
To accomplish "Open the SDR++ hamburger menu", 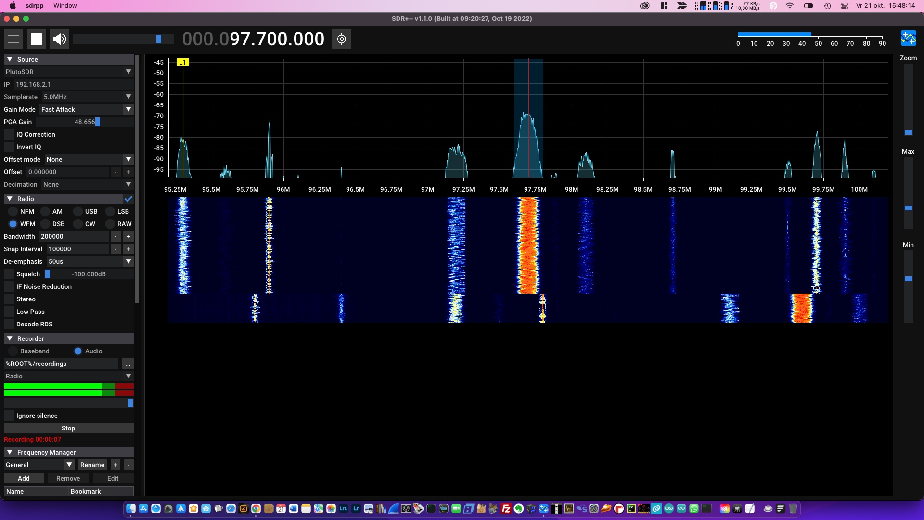I will click(14, 39).
